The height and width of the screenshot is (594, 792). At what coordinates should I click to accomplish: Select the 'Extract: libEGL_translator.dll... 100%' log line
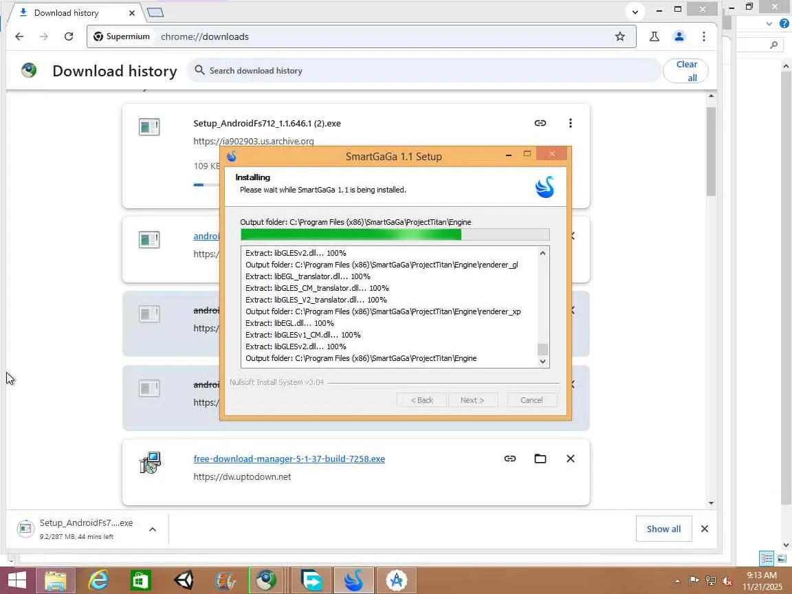(x=308, y=276)
